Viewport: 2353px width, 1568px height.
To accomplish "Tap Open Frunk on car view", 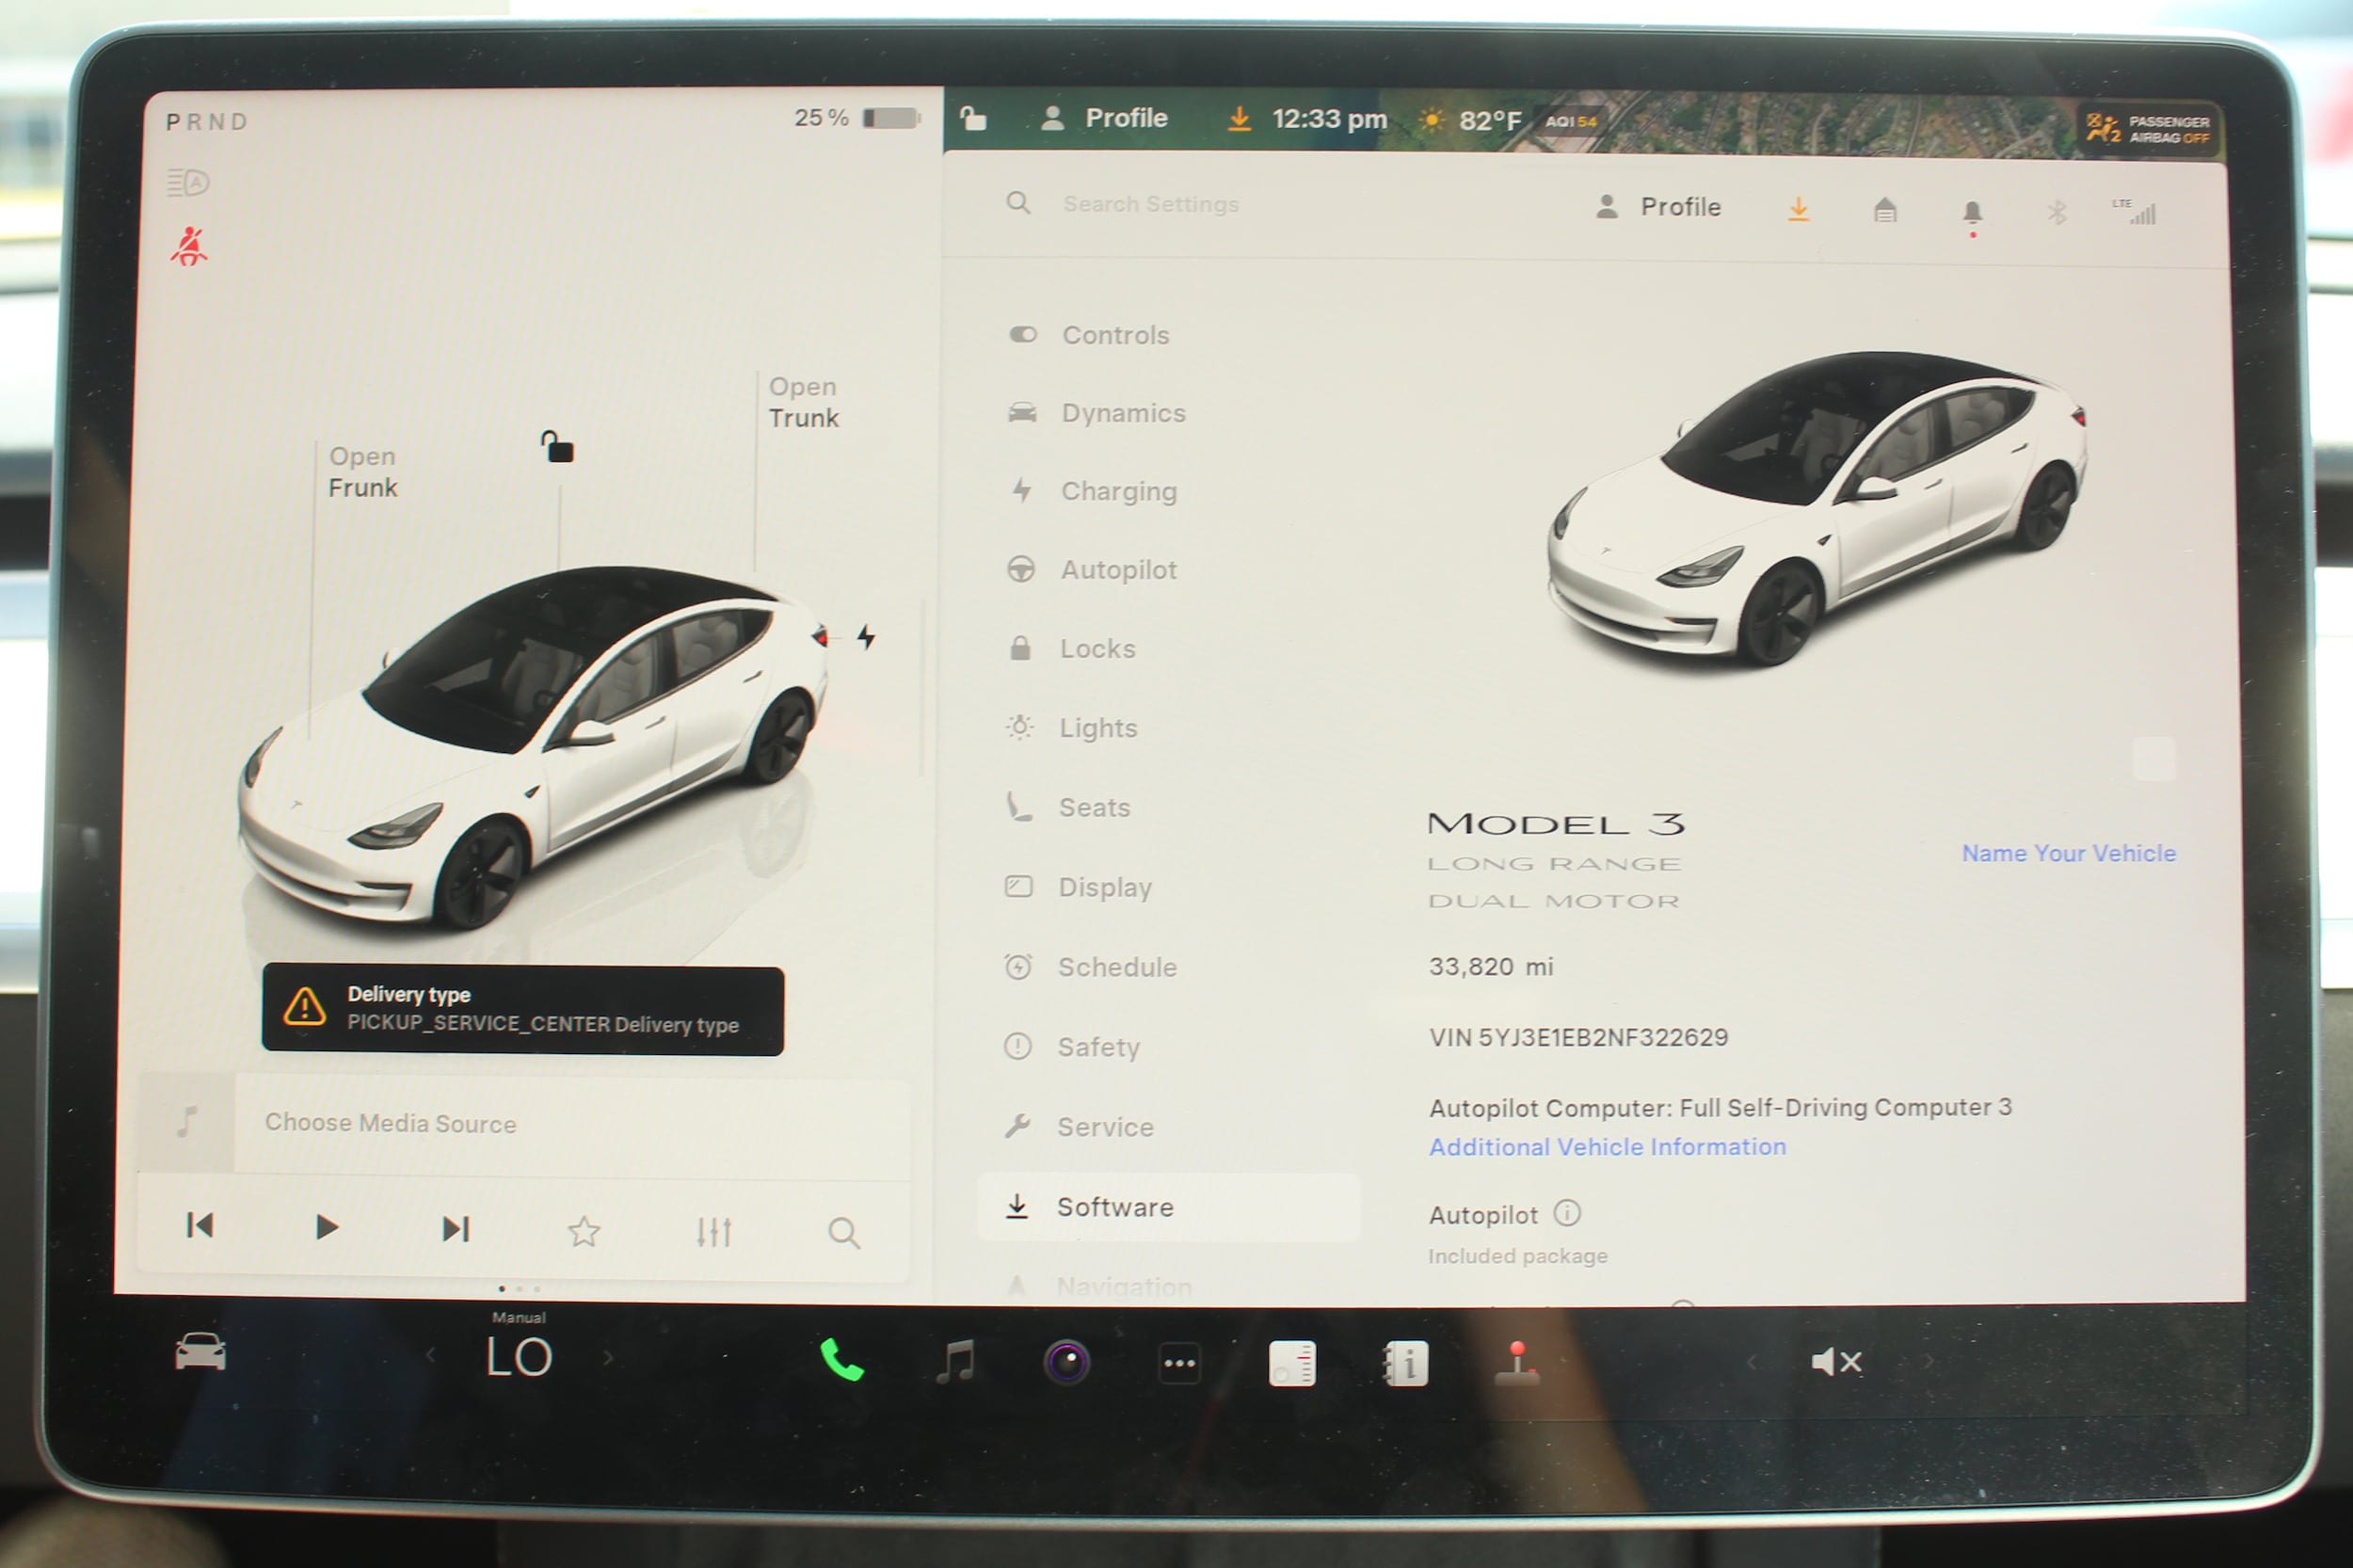I will [x=362, y=472].
